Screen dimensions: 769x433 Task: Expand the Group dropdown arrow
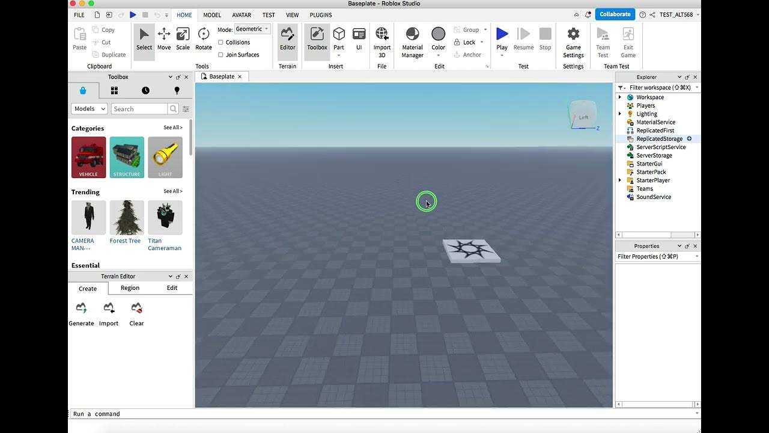click(485, 29)
